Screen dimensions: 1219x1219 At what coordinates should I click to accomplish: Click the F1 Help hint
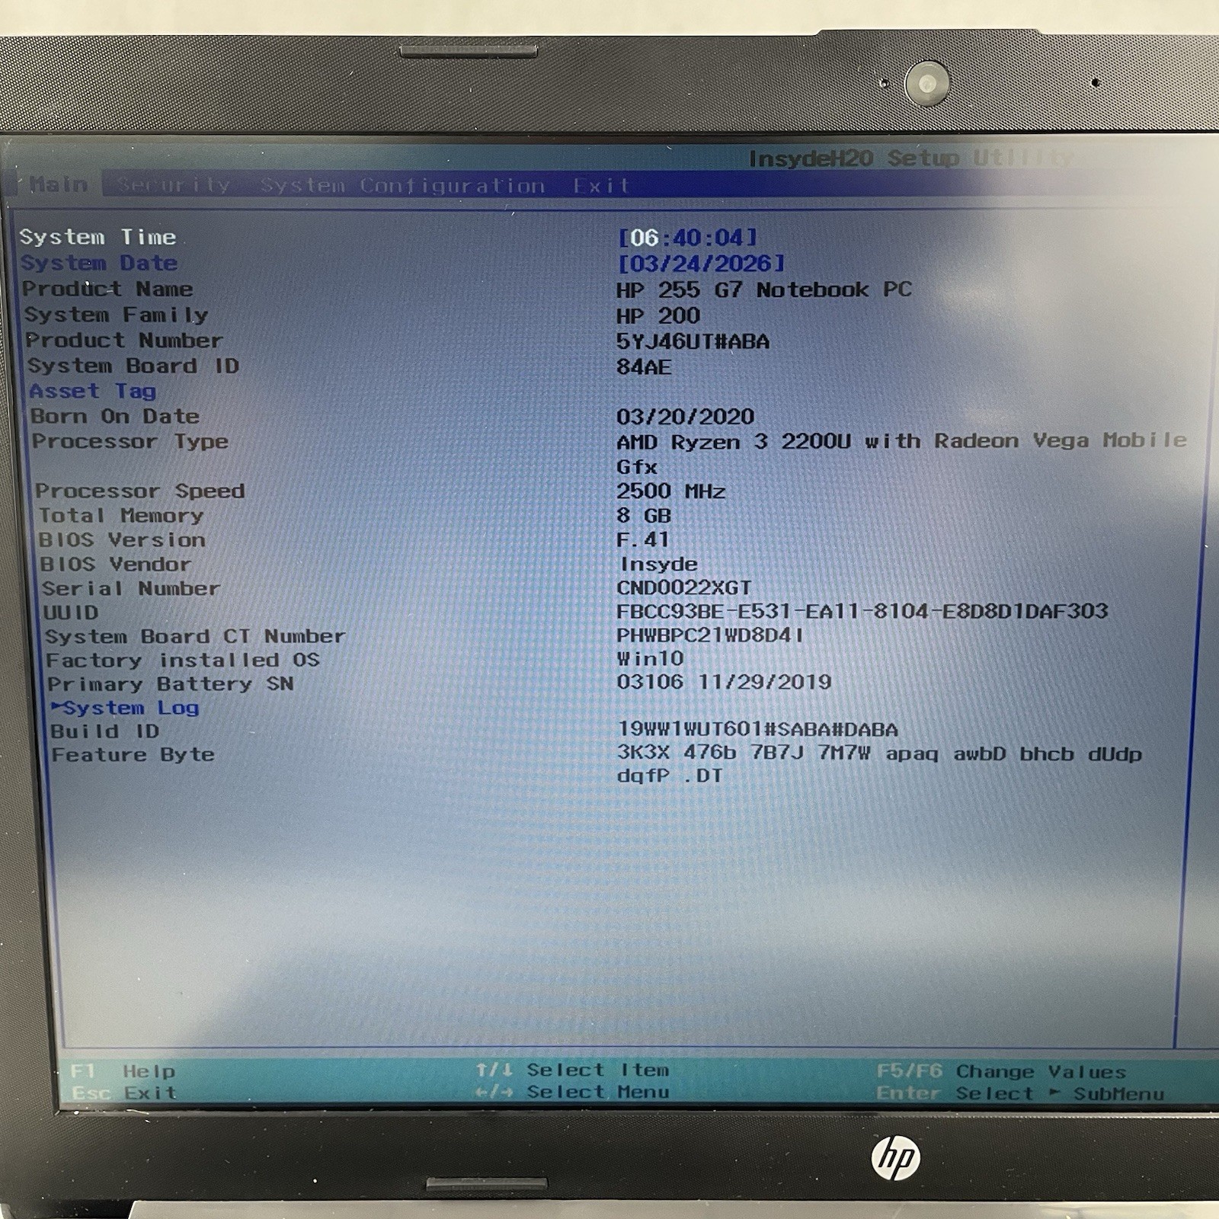122,1072
